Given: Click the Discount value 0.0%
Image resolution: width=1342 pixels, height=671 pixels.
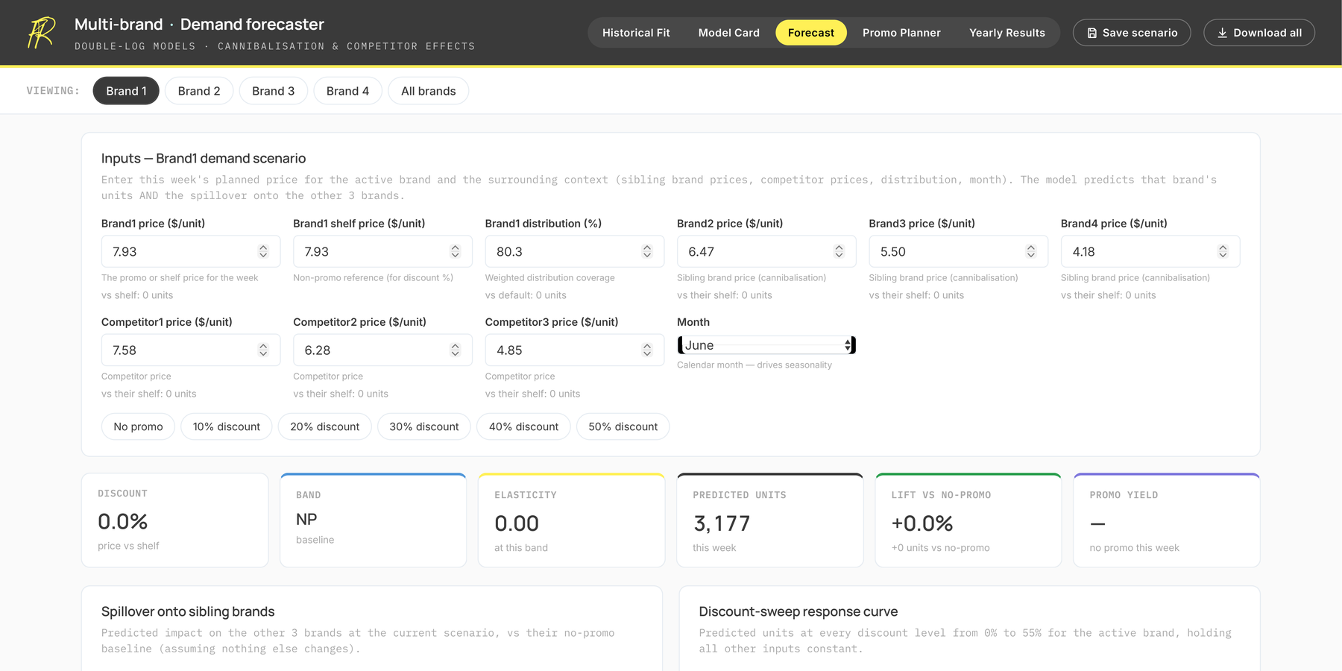Looking at the screenshot, I should pos(123,521).
